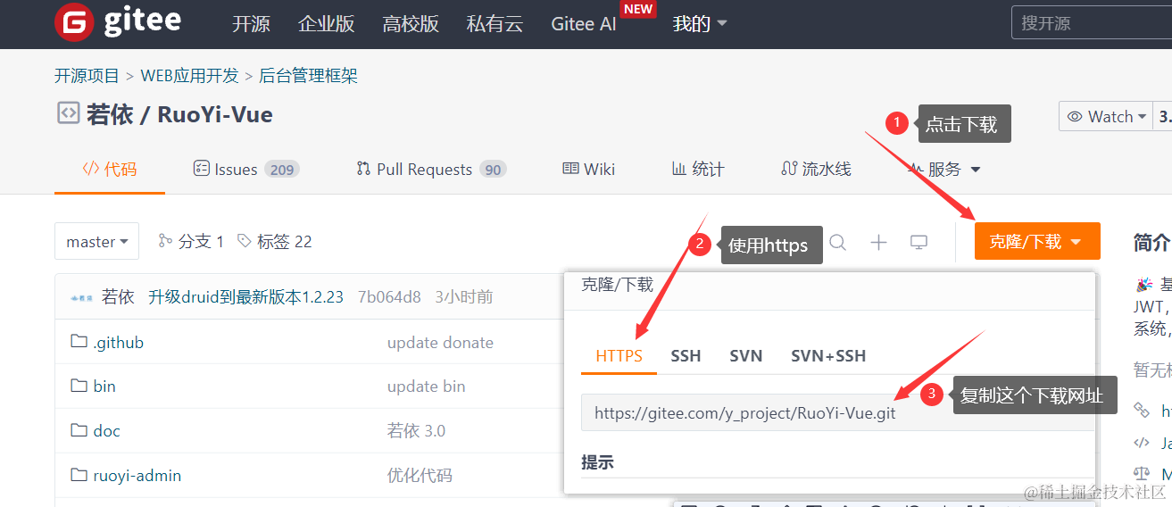This screenshot has width=1172, height=507.
Task: Expand the 我的 menu in navbar
Action: (699, 24)
